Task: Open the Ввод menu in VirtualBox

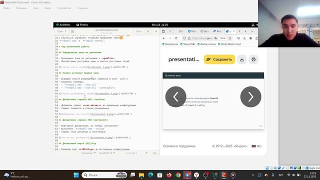Action: (x=48, y=8)
